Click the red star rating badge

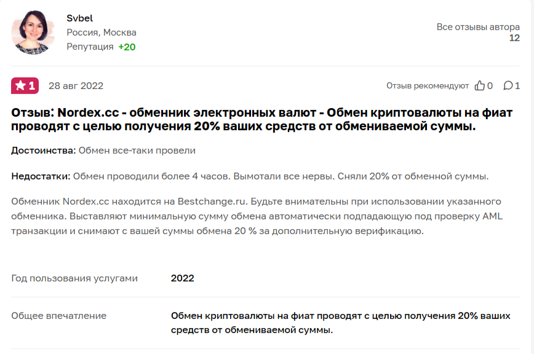[x=25, y=85]
